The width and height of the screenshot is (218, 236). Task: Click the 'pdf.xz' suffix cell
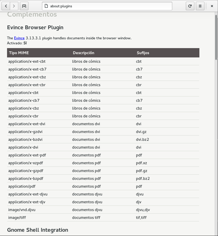pyautogui.click(x=142, y=163)
